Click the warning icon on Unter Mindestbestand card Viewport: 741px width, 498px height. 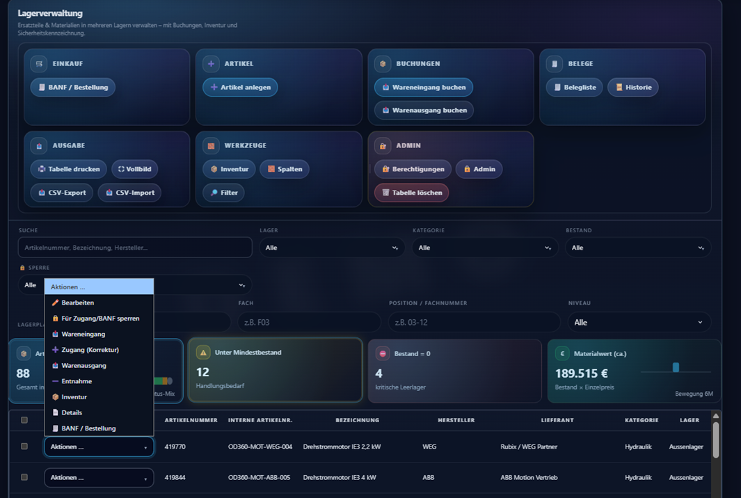point(203,353)
